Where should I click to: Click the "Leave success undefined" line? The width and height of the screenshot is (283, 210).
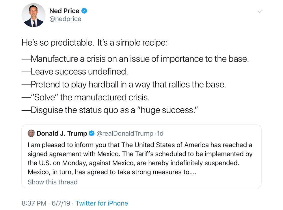point(75,72)
